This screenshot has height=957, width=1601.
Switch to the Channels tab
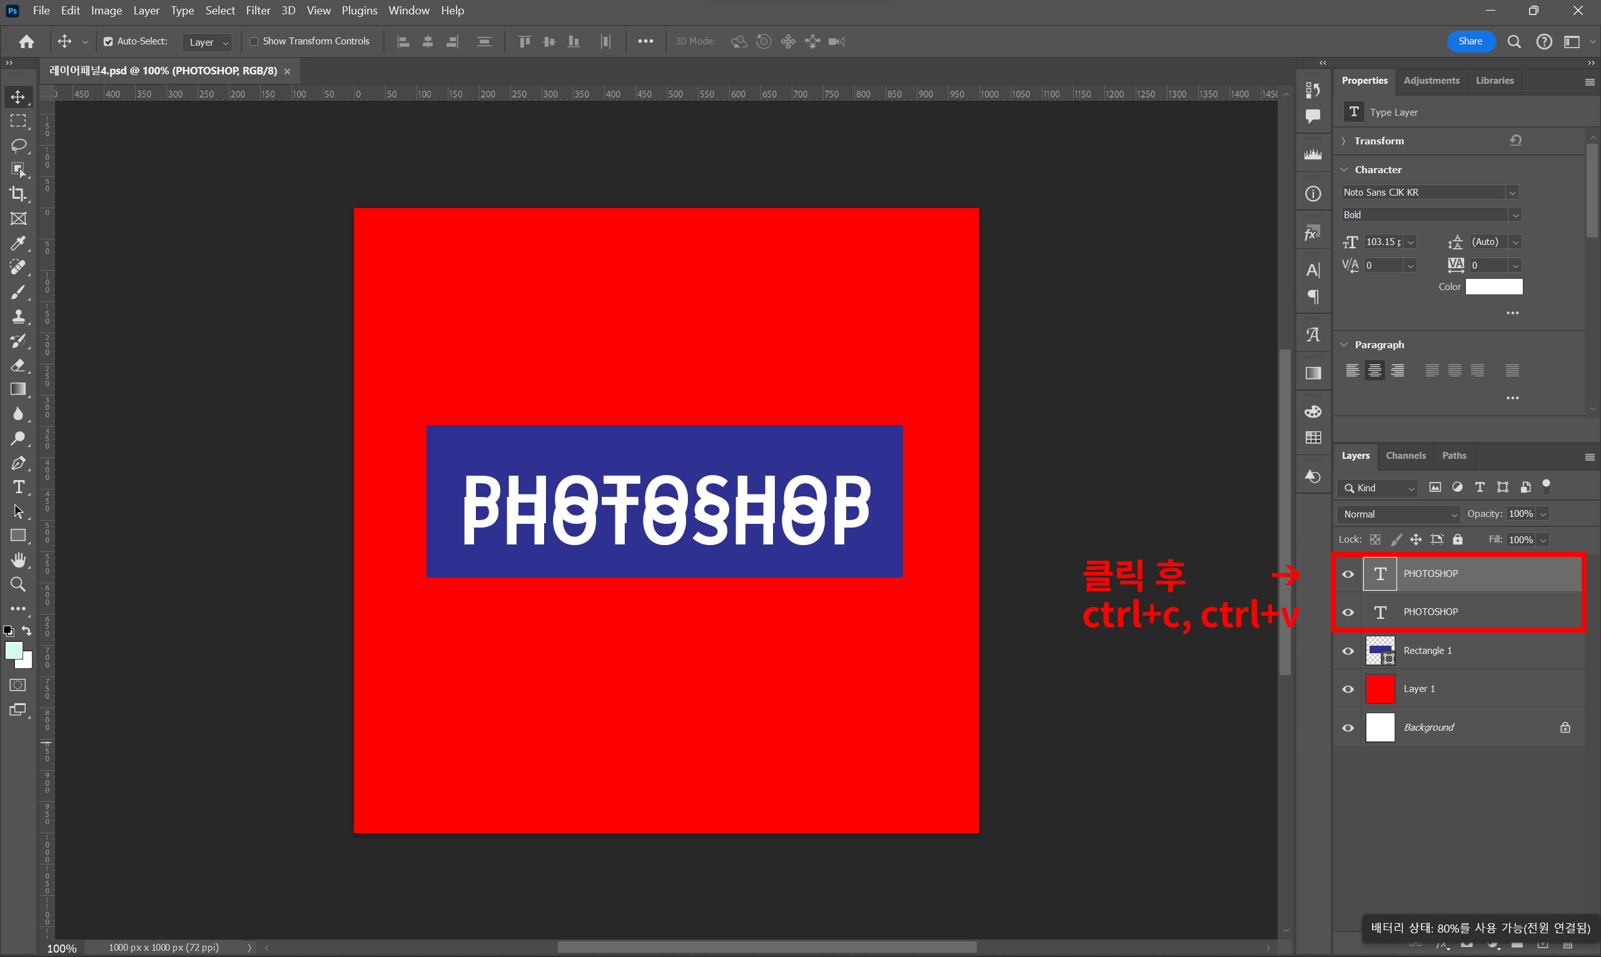pyautogui.click(x=1405, y=455)
